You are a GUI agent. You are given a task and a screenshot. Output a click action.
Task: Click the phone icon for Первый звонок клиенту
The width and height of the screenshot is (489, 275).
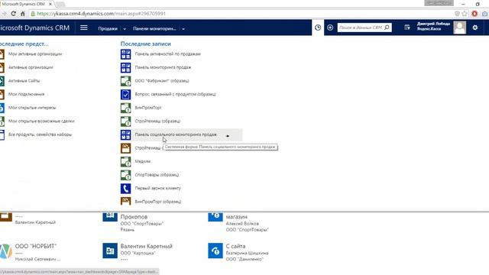[x=125, y=188]
